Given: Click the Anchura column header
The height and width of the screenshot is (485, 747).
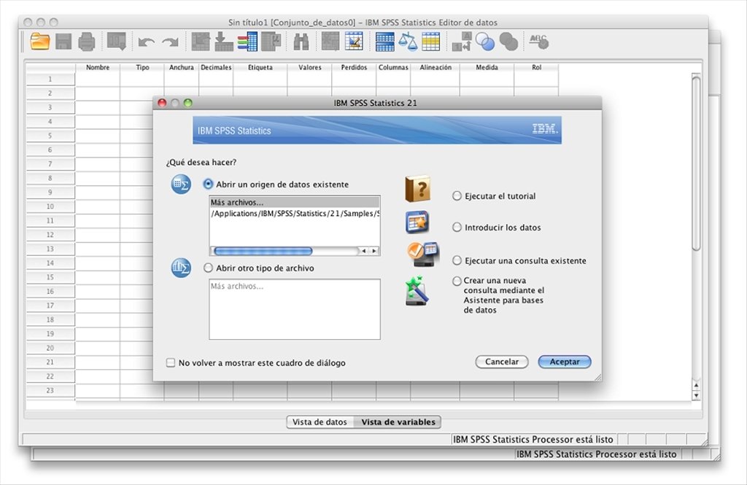Looking at the screenshot, I should (x=182, y=68).
